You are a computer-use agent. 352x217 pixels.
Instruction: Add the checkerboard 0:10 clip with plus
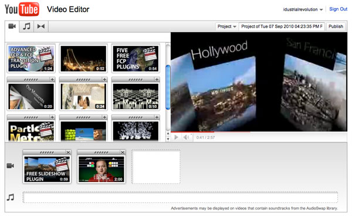tap(157, 79)
